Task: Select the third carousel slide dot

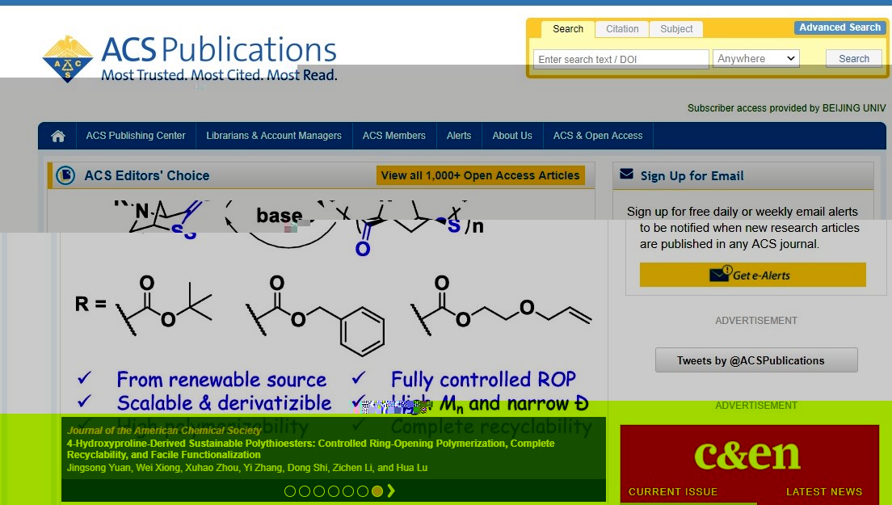Action: click(x=319, y=491)
